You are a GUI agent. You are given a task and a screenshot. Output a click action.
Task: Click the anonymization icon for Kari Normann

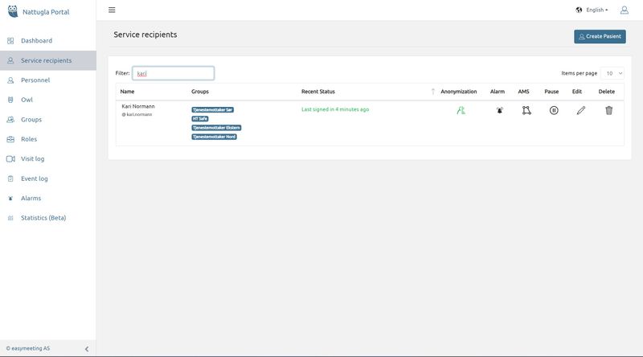(x=461, y=110)
